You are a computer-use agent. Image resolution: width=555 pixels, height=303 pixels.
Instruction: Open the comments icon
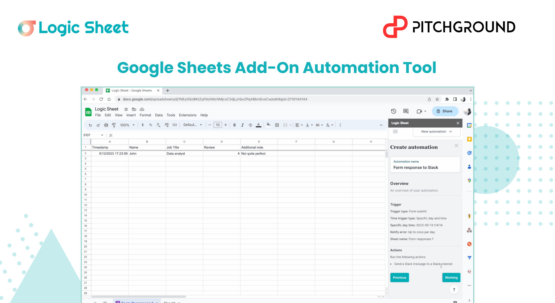(406, 111)
